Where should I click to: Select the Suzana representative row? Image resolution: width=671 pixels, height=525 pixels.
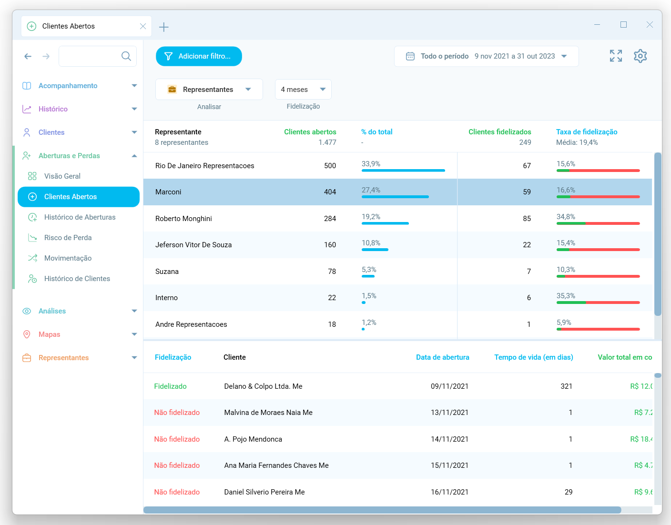[x=397, y=272]
